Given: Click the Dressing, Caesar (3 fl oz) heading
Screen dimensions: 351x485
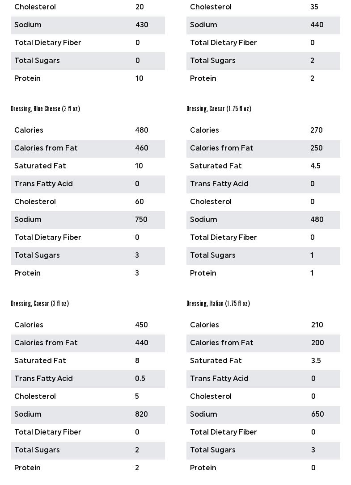Looking at the screenshot, I should pyautogui.click(x=40, y=304).
